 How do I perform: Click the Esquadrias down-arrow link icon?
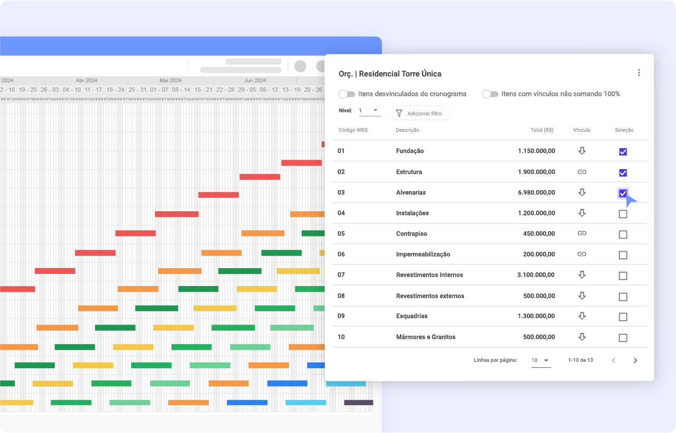pyautogui.click(x=582, y=316)
